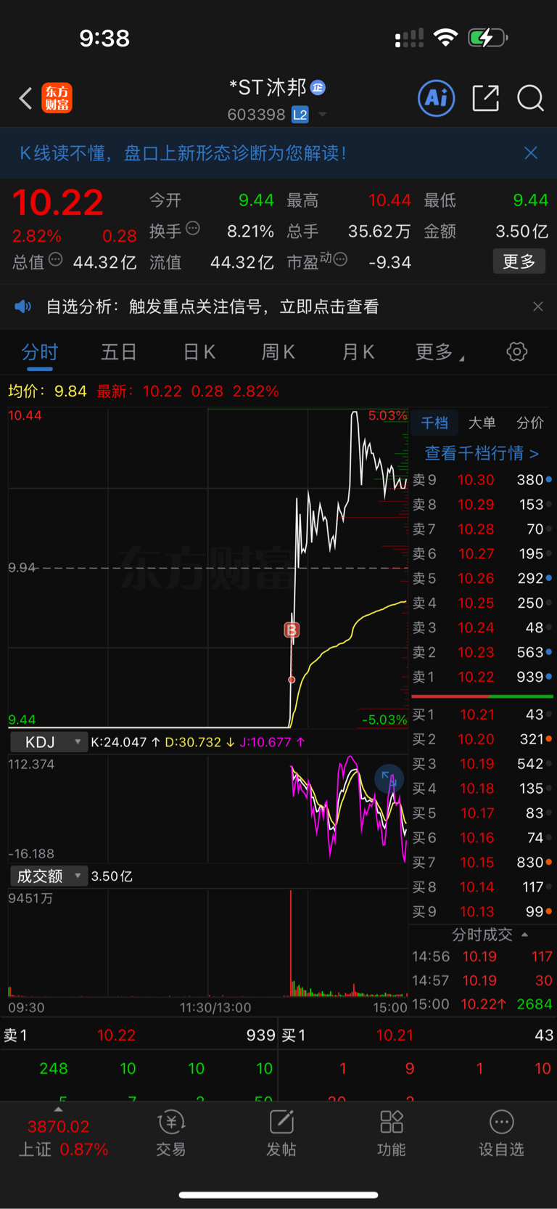
Task: Expand the 更多 chart period menu
Action: [x=439, y=353]
